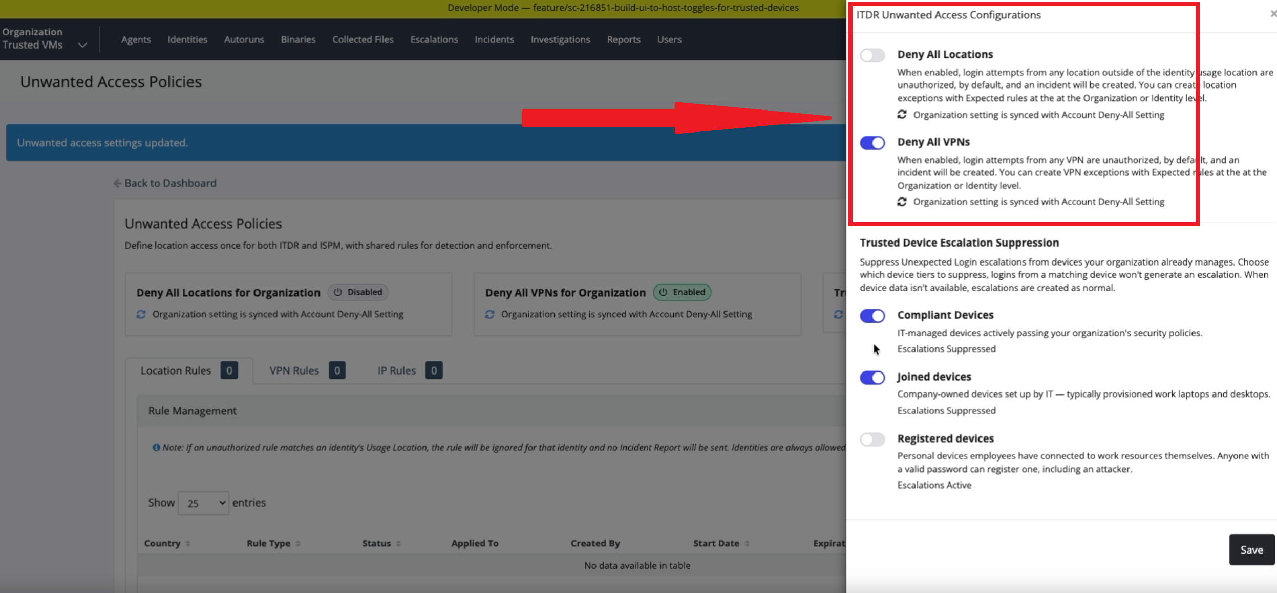
Task: Toggle the Deny All Locations switch
Action: [872, 55]
